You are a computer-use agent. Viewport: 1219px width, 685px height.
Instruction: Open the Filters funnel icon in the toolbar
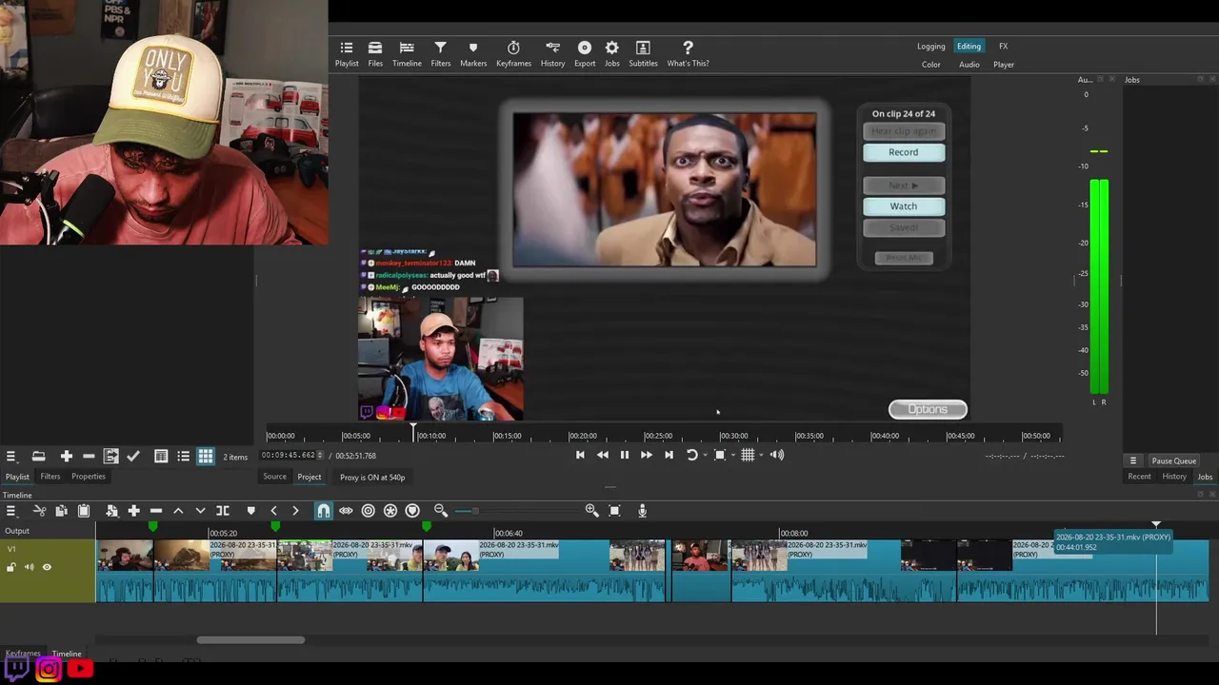coord(440,54)
